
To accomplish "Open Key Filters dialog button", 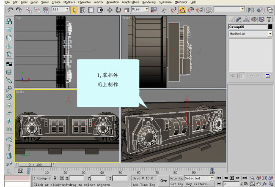I will 199,184.
